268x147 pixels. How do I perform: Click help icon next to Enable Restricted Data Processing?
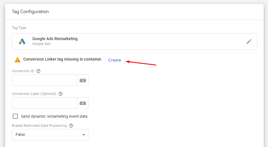coord(71,126)
